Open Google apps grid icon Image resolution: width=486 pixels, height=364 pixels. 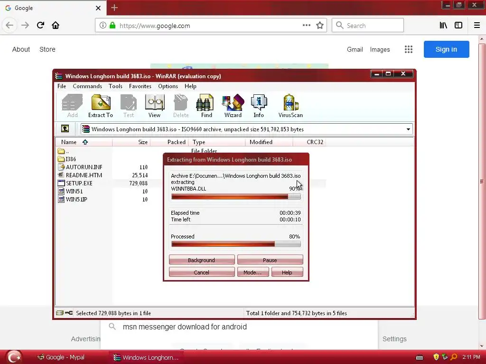click(409, 49)
